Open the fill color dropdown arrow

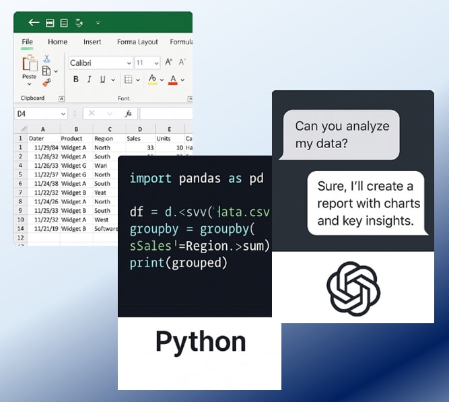pyautogui.click(x=162, y=79)
